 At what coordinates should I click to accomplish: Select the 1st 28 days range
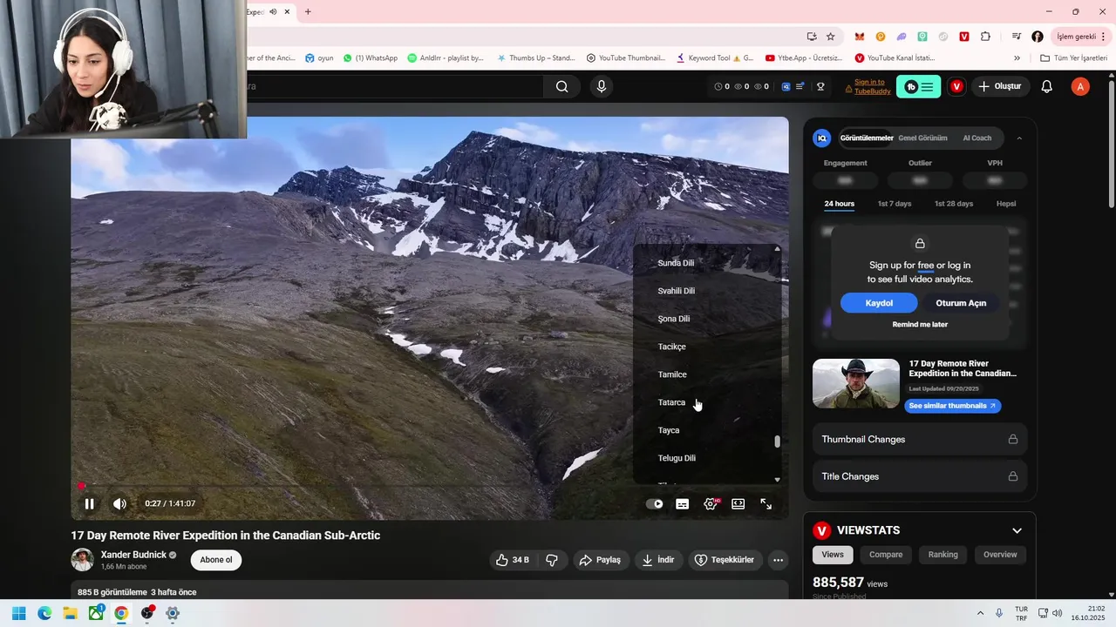click(953, 204)
